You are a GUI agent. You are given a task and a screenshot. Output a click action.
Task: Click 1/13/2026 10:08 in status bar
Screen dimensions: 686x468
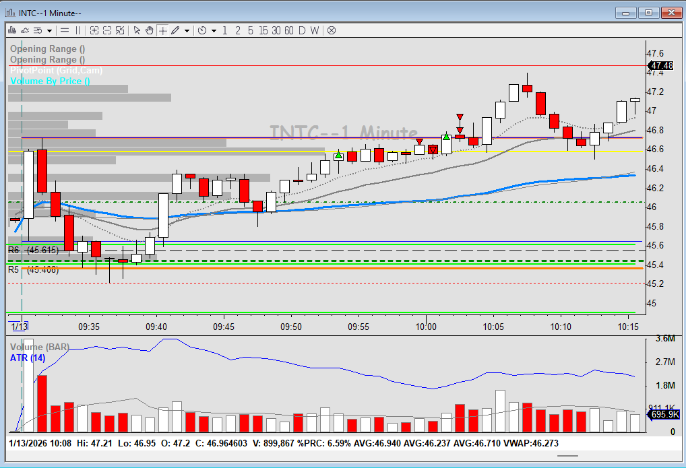point(40,443)
